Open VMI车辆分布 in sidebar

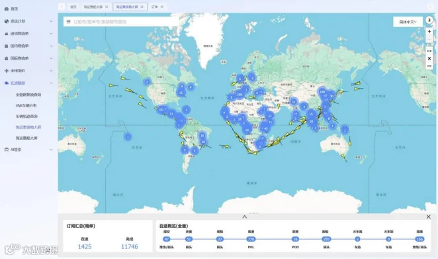[x=26, y=105]
